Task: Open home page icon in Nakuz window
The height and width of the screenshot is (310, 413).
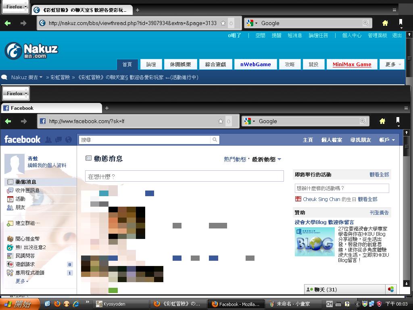Action: 385,23
